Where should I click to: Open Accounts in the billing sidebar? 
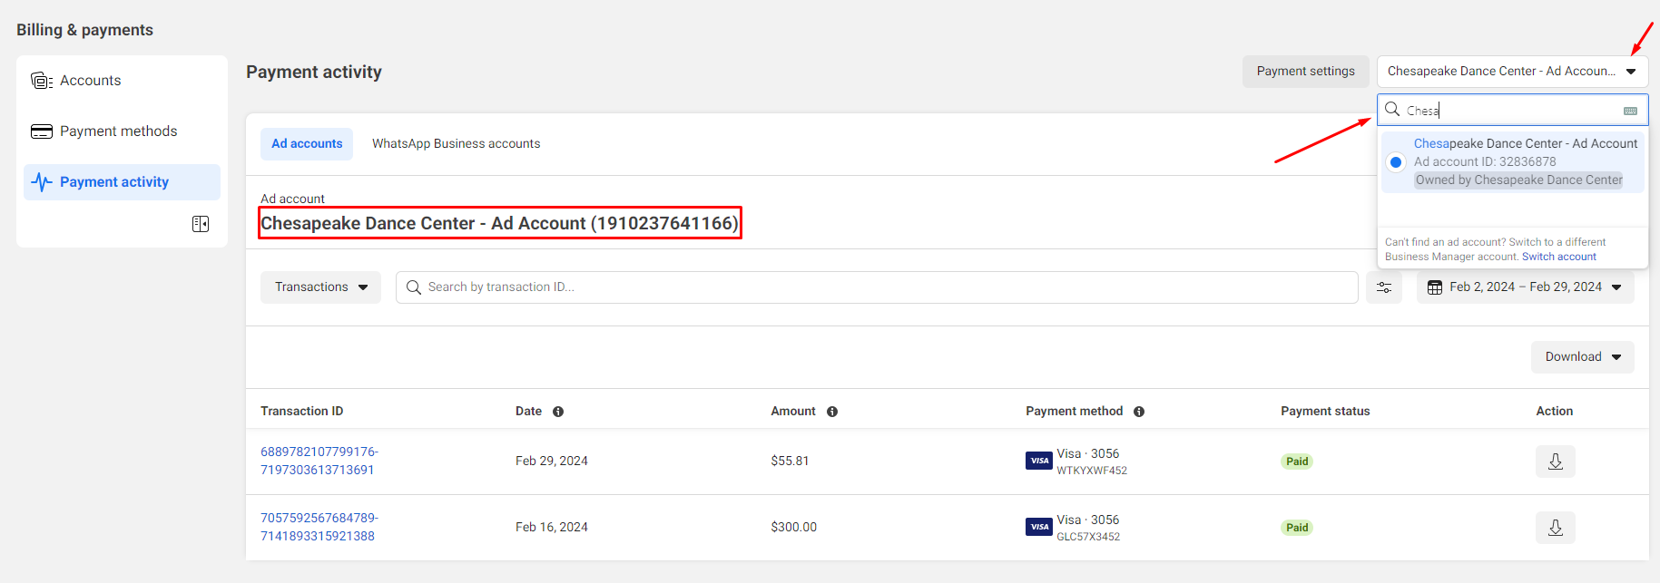(122, 81)
